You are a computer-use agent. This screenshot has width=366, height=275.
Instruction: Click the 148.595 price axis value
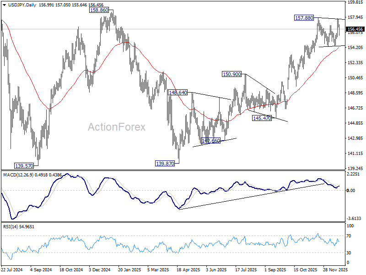[355, 93]
